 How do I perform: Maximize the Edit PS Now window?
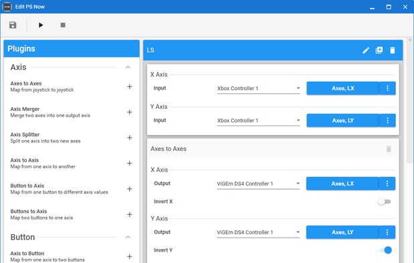pyautogui.click(x=389, y=7)
